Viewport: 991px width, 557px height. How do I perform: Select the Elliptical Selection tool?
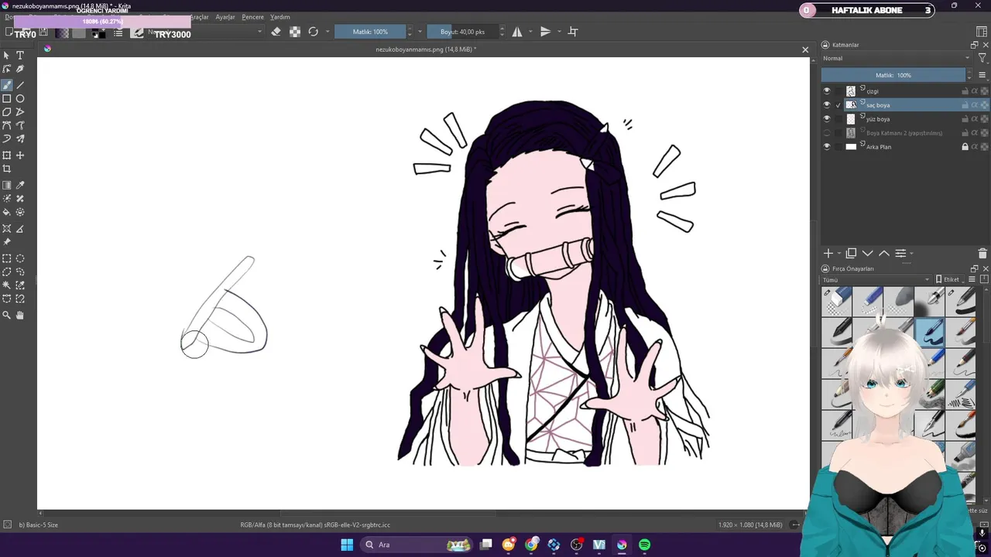point(20,259)
